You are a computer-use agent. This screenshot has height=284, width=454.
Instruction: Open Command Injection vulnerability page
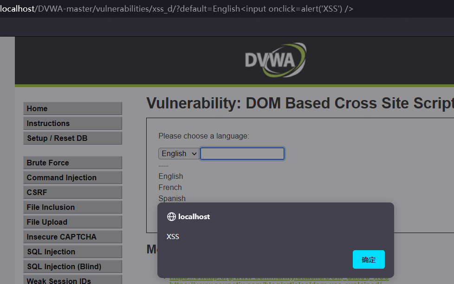click(x=72, y=177)
